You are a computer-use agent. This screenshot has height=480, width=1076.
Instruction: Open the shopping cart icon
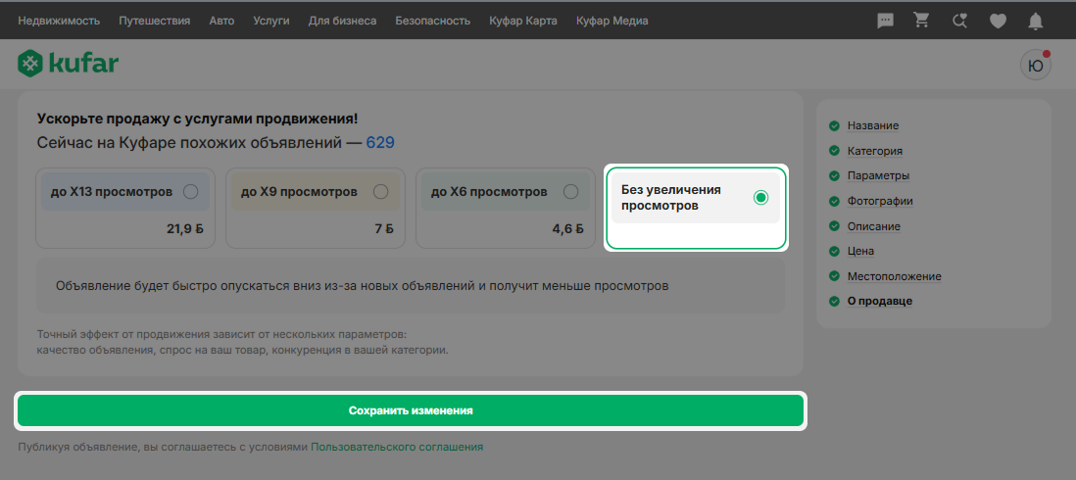click(x=921, y=21)
